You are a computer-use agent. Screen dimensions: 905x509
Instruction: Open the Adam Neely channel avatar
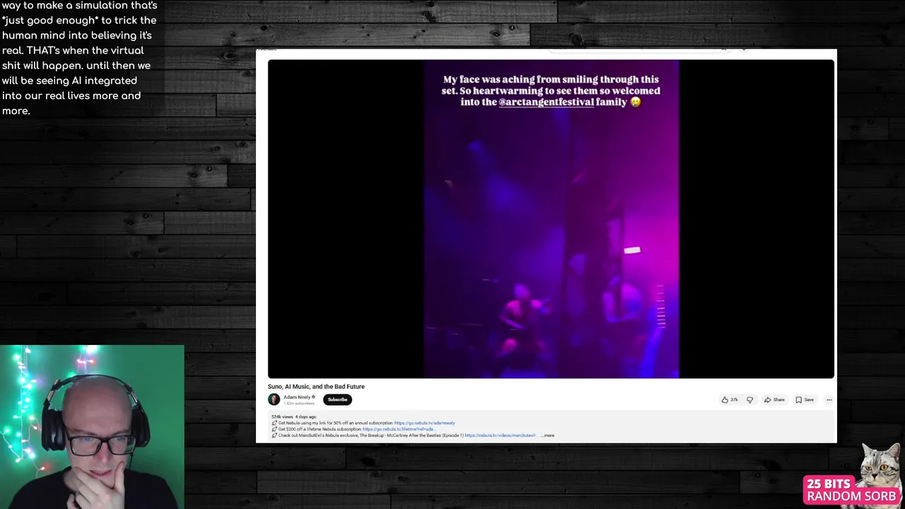(274, 399)
